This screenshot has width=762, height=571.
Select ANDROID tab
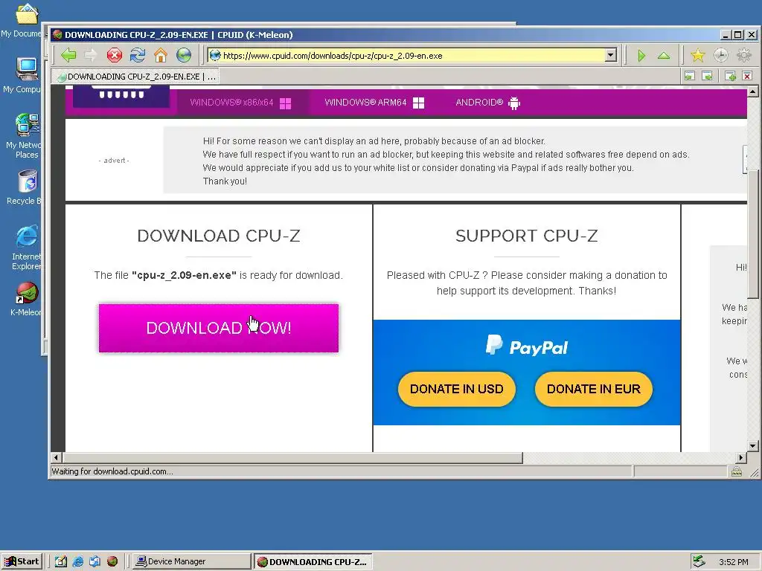pyautogui.click(x=487, y=103)
